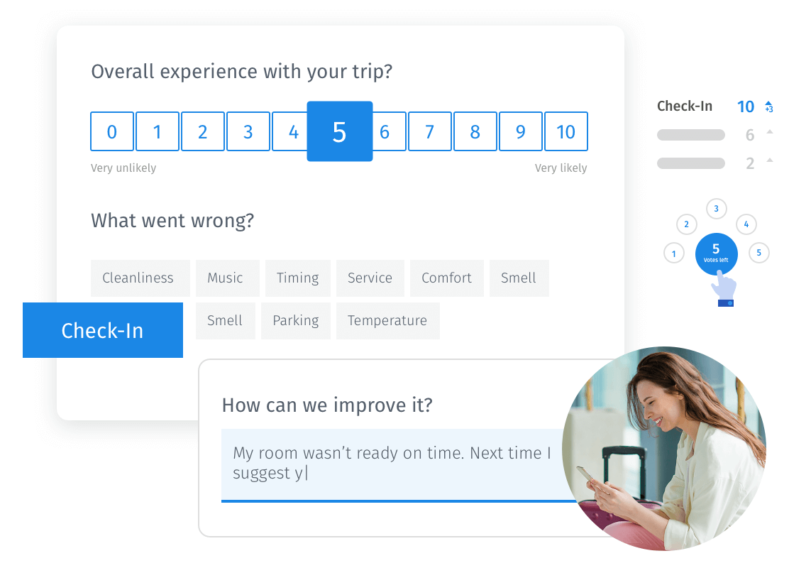Toggle the Cleanliness tag
789x568 pixels.
[138, 278]
